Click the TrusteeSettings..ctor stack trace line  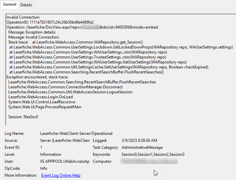[x=88, y=57]
